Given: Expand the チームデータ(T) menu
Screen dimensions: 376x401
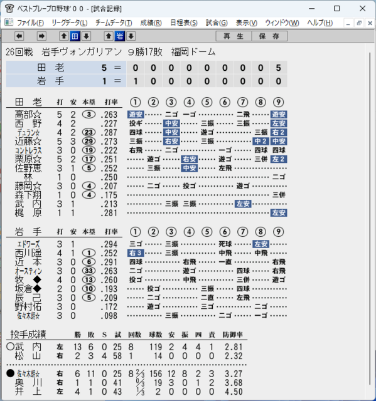Looking at the screenshot, I should coord(114,23).
